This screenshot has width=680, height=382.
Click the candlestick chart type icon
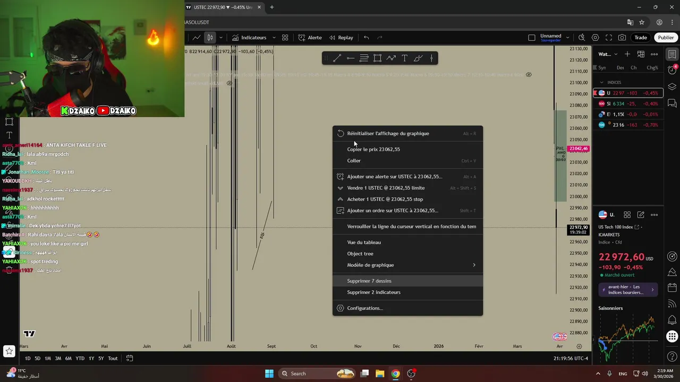pos(210,38)
